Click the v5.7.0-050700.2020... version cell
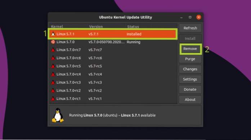Image resolution: width=251 pixels, height=140 pixels. 107,42
